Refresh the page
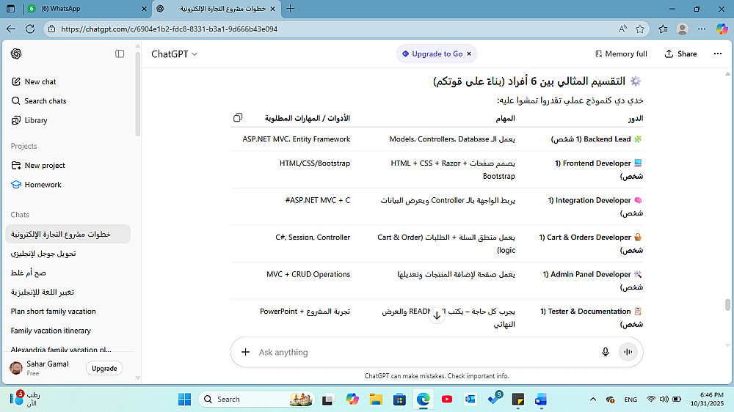734x412 pixels. tap(30, 29)
